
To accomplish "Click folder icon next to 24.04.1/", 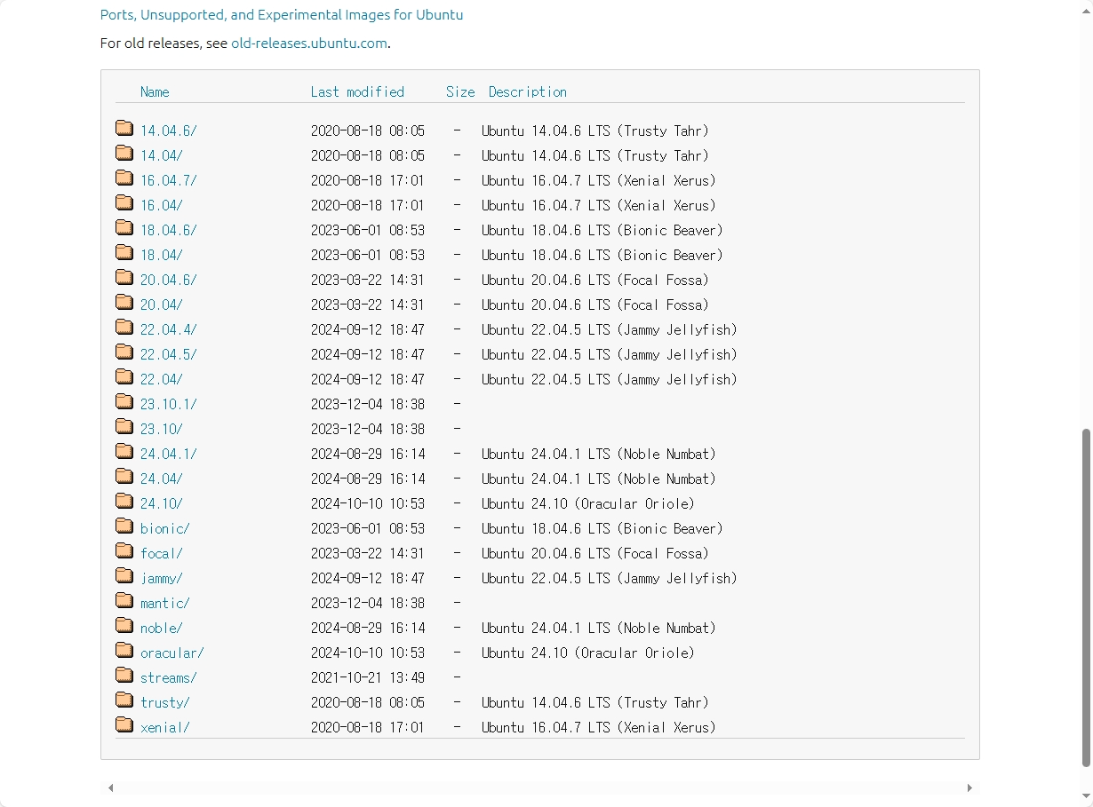I will click(124, 451).
